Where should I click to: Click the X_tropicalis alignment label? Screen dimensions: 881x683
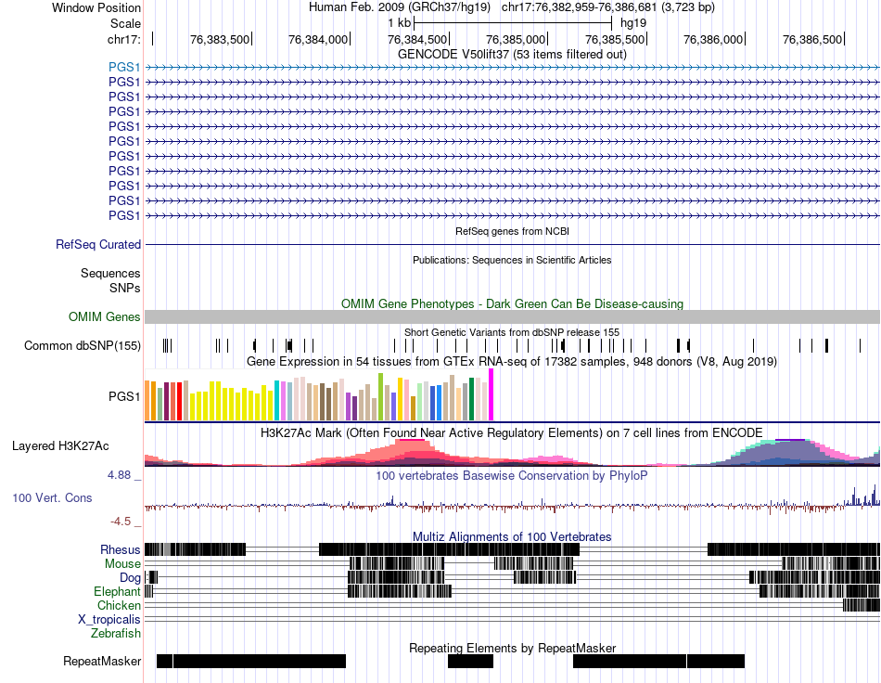tap(109, 620)
